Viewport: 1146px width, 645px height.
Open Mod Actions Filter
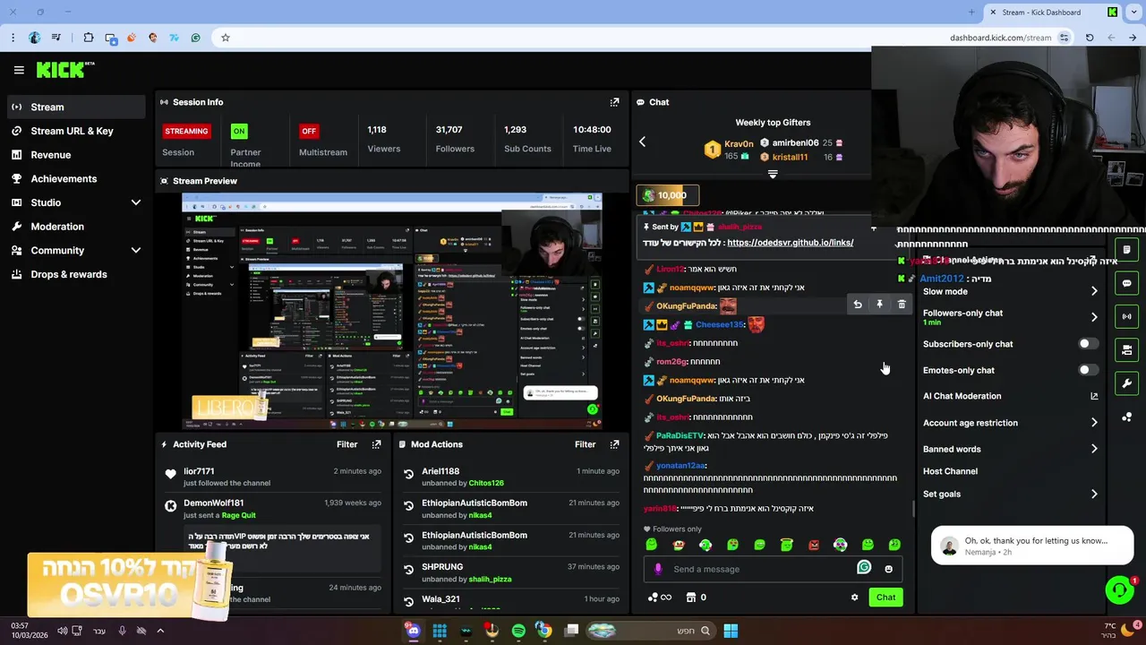coord(585,444)
